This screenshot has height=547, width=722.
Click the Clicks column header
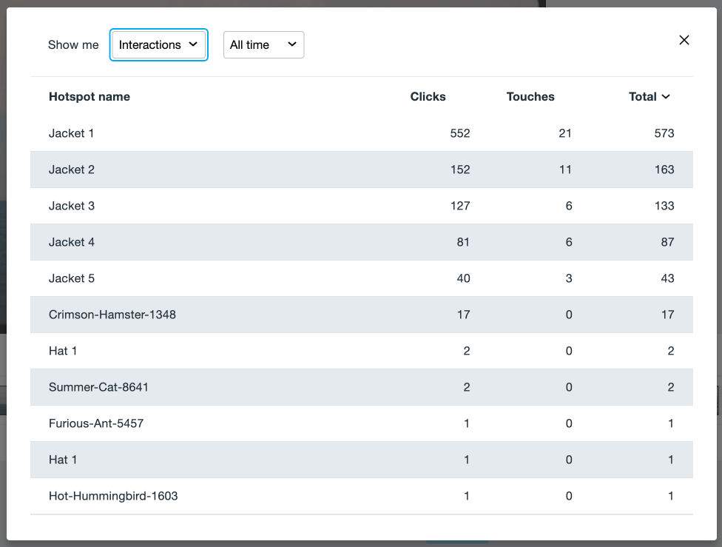[428, 96]
